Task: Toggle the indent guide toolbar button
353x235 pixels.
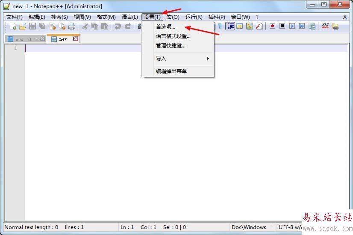Action: pos(230,26)
